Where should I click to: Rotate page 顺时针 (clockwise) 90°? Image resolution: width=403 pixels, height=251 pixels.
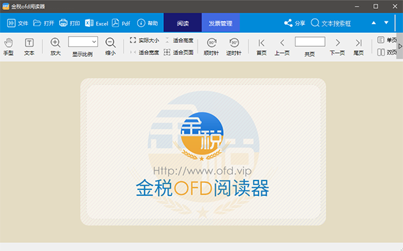[212, 47]
